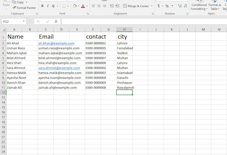Open Number format dialog launcher
Viewport: 227px width, 155px height.
click(x=187, y=14)
